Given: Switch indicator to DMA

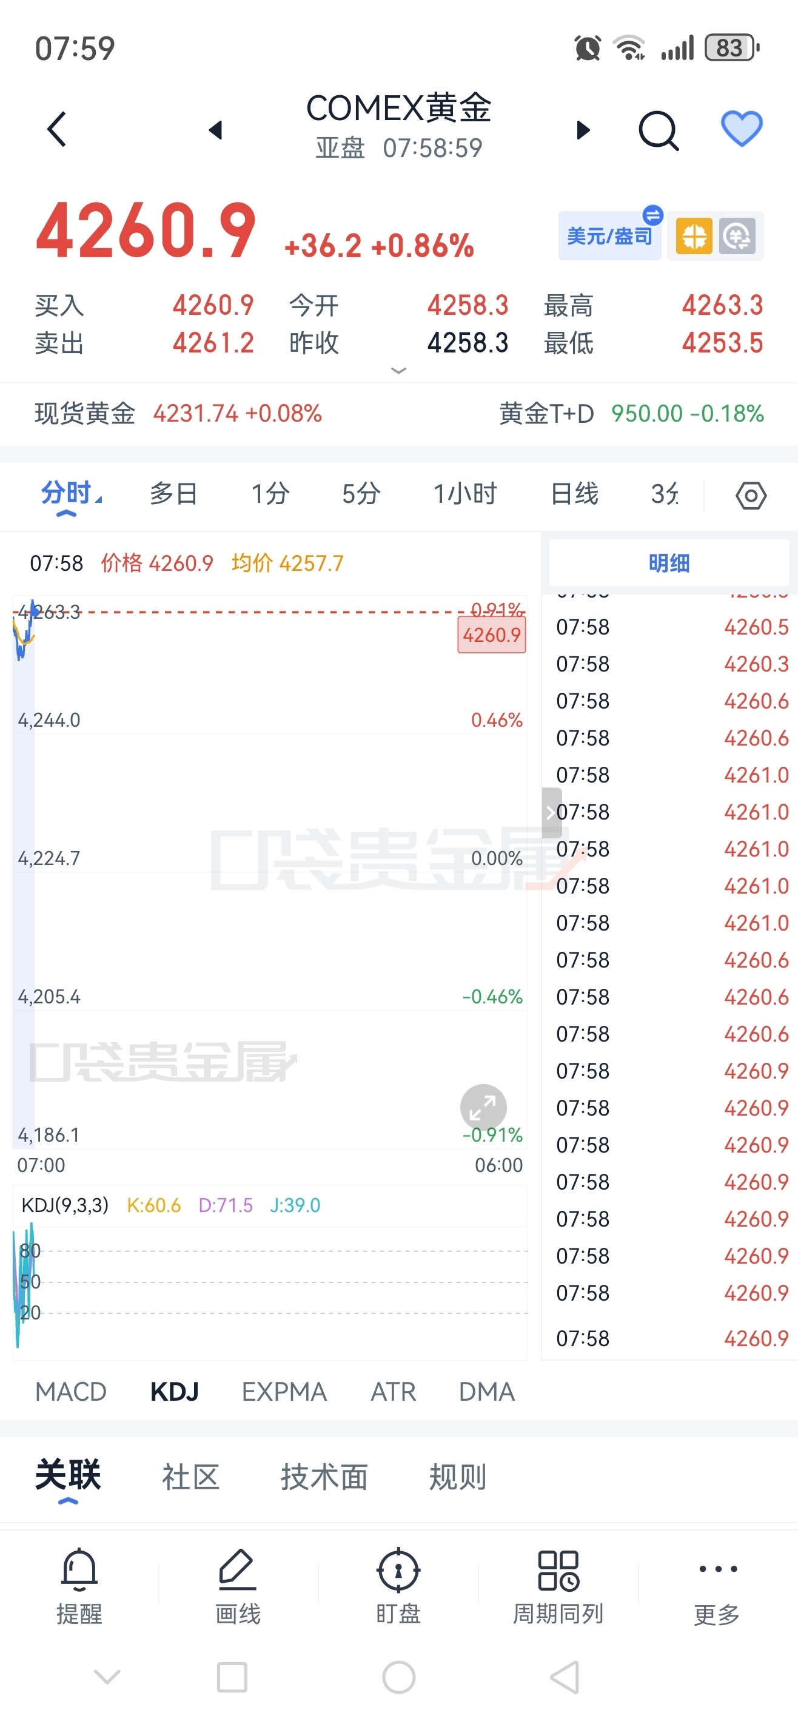Looking at the screenshot, I should pyautogui.click(x=487, y=1392).
